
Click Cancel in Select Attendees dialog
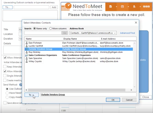click(129, 100)
